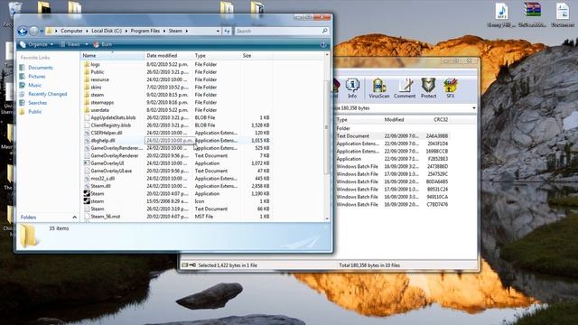
Task: Click the SFX button in WinRAR
Action: [x=450, y=88]
